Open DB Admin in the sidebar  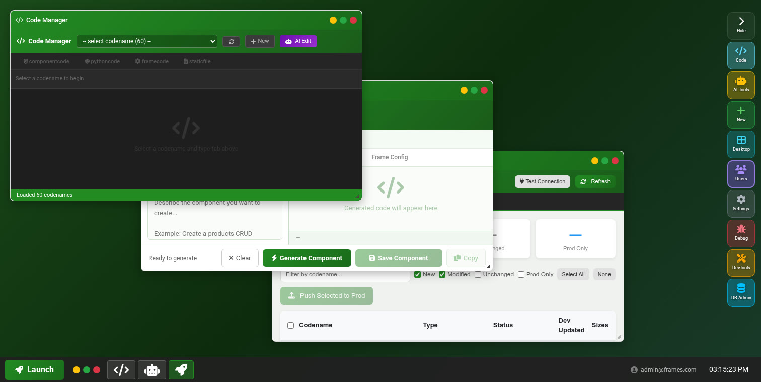[740, 292]
